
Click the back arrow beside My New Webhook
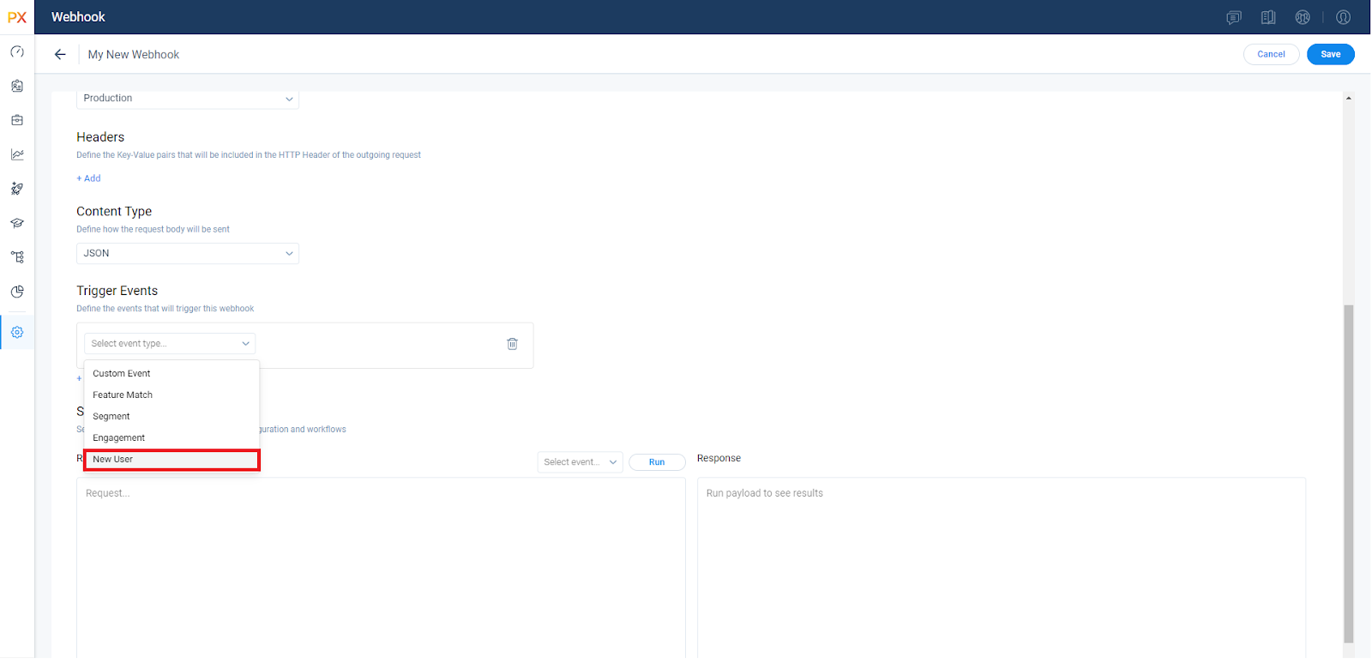(60, 54)
